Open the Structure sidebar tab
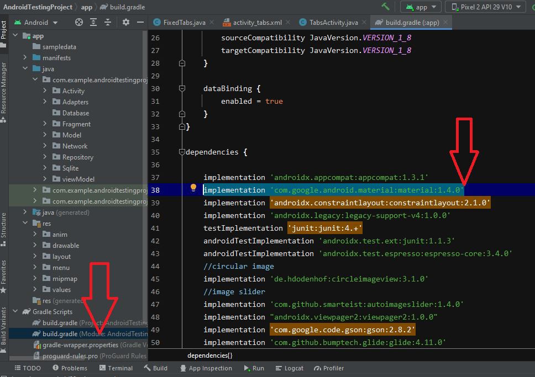Image resolution: width=535 pixels, height=377 pixels. [x=4, y=229]
